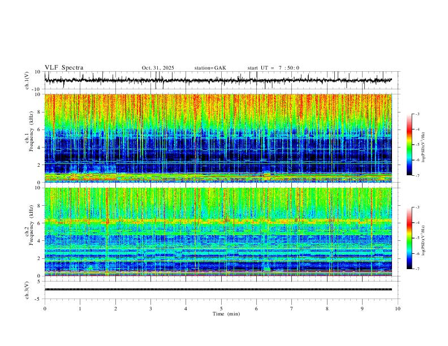448x346 pixels.
Task: Click the "ch.3(V)" axis label
Action: (27, 290)
